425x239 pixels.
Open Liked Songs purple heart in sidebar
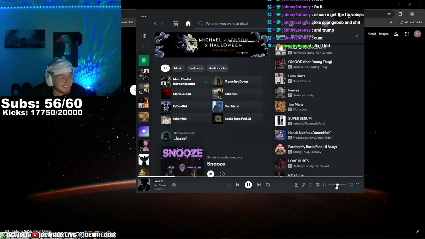(x=144, y=131)
